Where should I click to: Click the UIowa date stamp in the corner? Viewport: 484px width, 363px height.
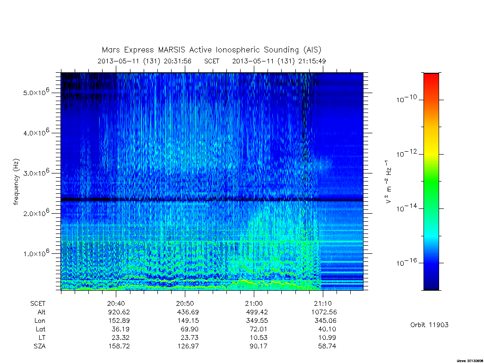470,361
